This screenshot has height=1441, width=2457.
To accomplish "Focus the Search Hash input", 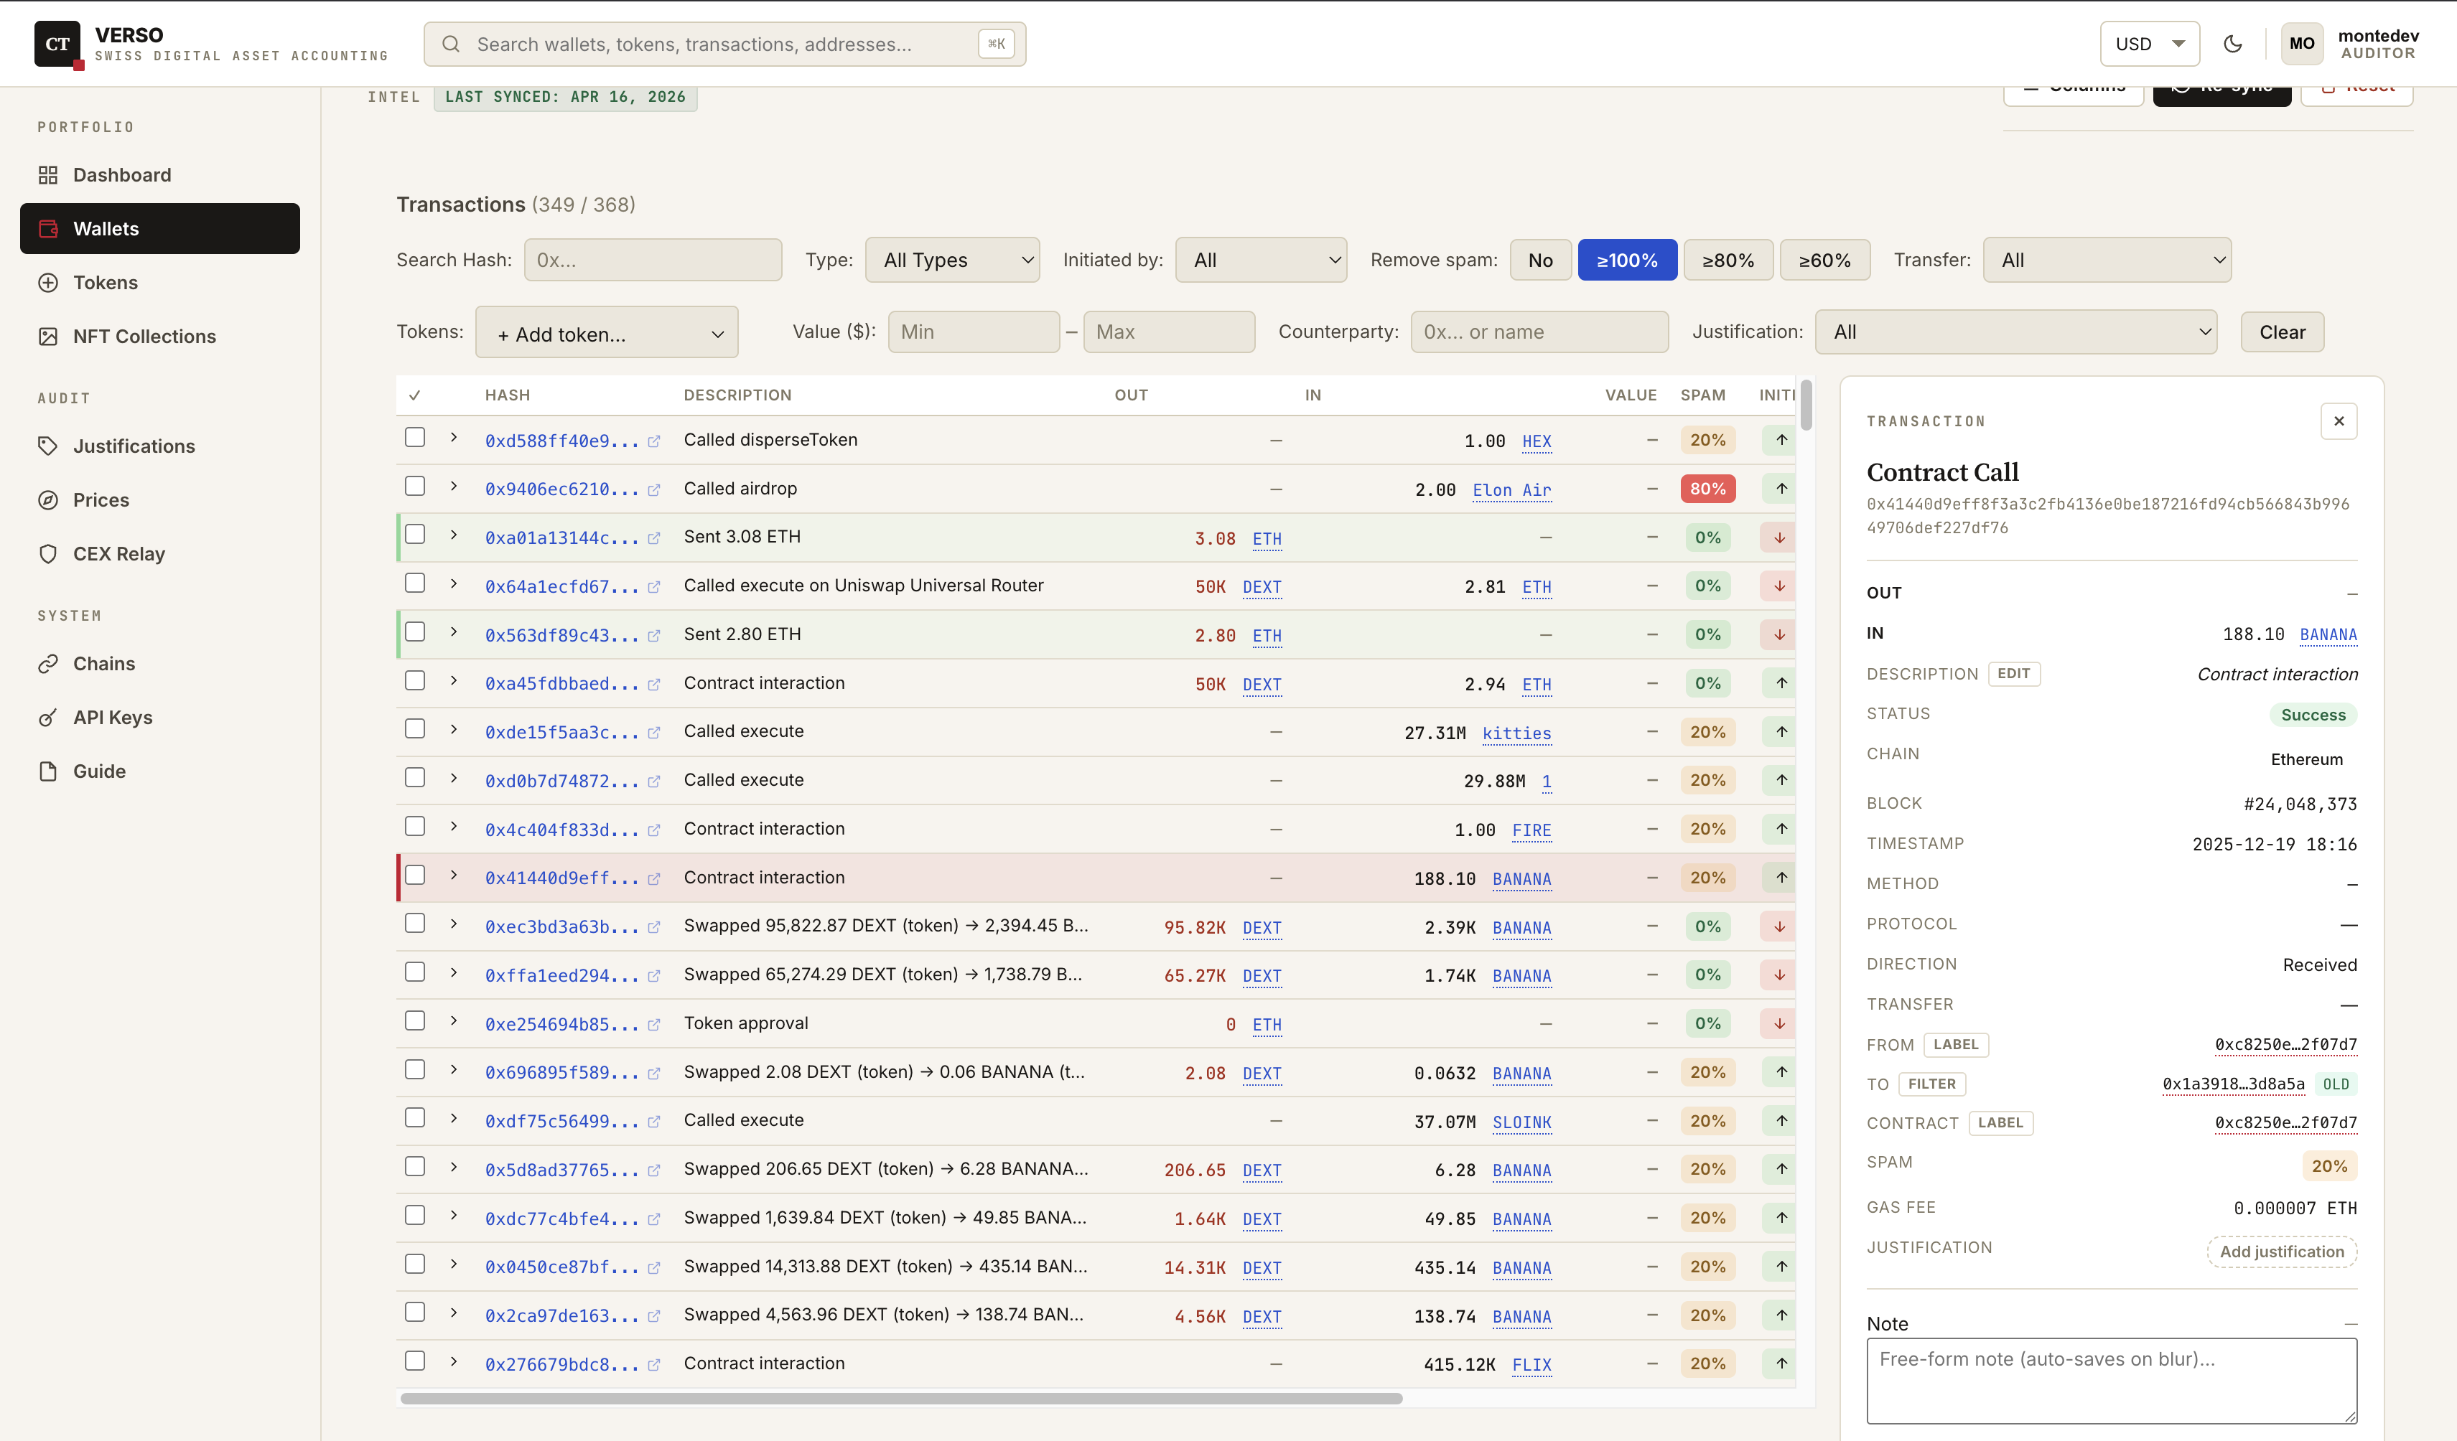I will pos(652,260).
